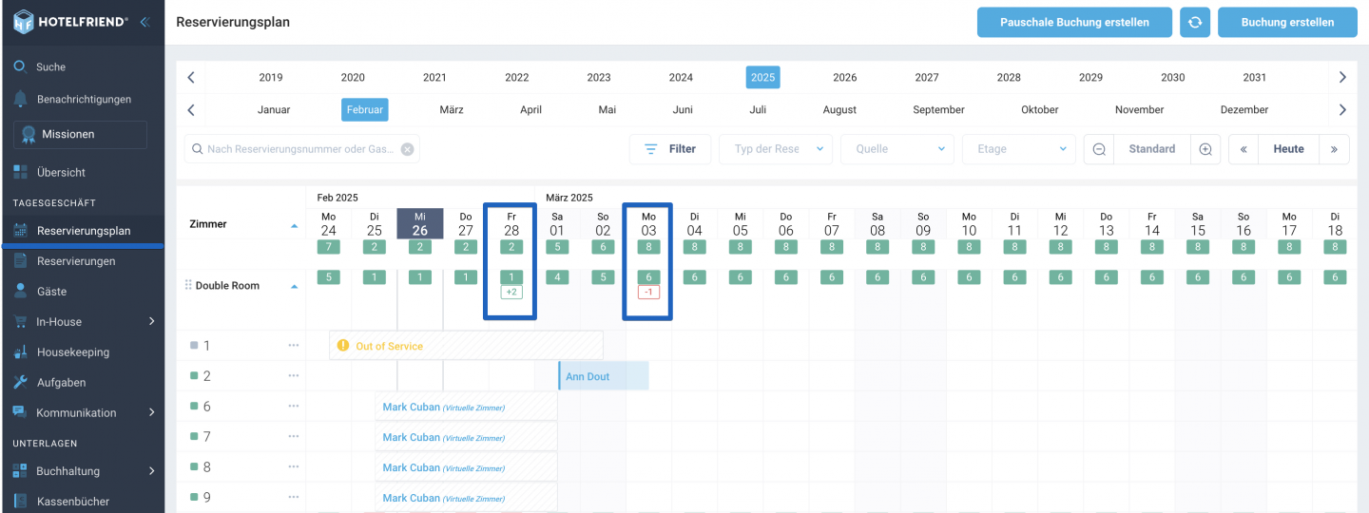Go to next years with right arrow
The width and height of the screenshot is (1369, 513).
click(x=1341, y=78)
